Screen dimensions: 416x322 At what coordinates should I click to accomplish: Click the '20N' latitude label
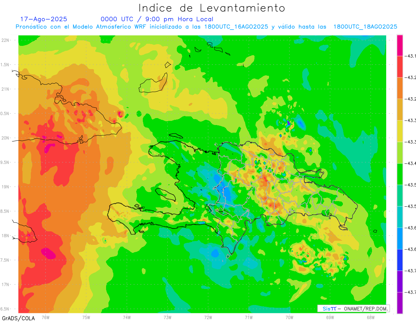[x=6, y=138]
